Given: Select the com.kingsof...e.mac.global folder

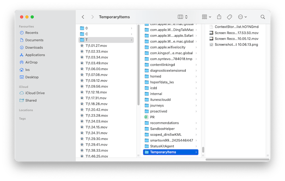Looking at the screenshot, I should pyautogui.click(x=171, y=53).
